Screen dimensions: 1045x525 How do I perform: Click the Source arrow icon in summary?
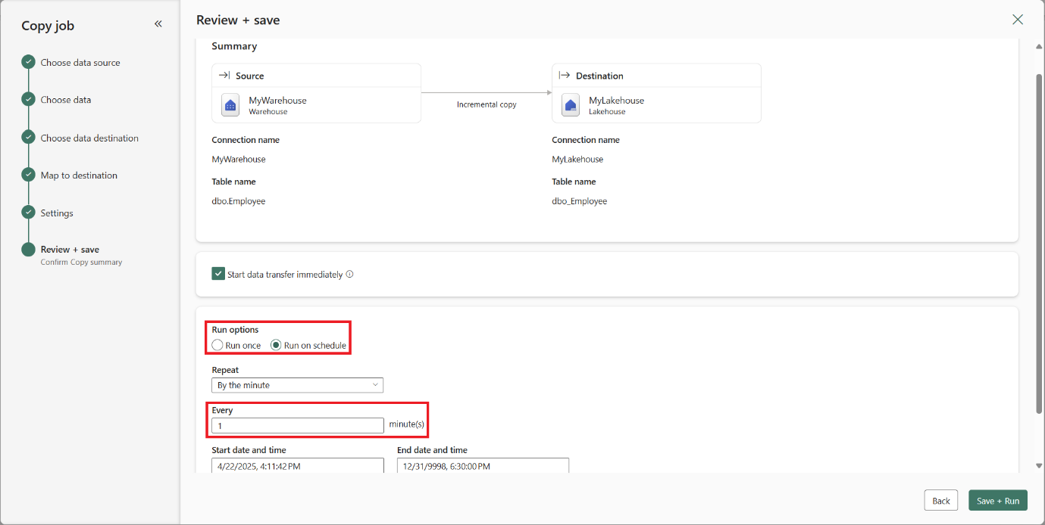224,76
